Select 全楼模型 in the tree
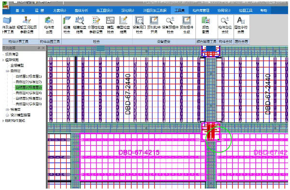The height and width of the screenshot is (190, 290). (17, 66)
